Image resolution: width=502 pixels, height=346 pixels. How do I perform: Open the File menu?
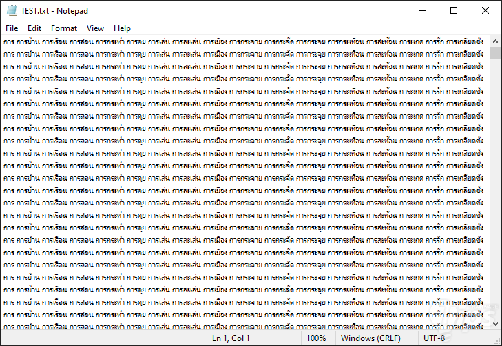pyautogui.click(x=12, y=28)
